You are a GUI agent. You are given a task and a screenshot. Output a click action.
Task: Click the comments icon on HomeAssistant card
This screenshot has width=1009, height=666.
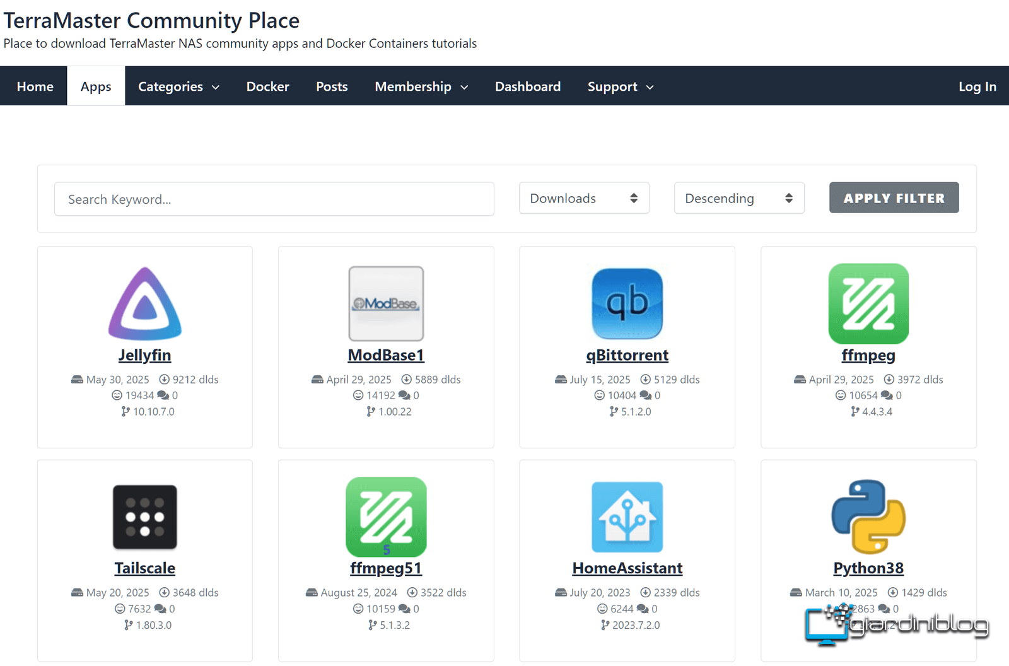643,609
